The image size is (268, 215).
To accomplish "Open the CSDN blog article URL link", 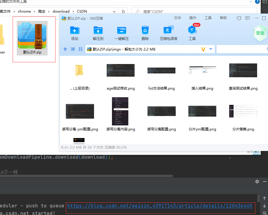I will (160, 206).
